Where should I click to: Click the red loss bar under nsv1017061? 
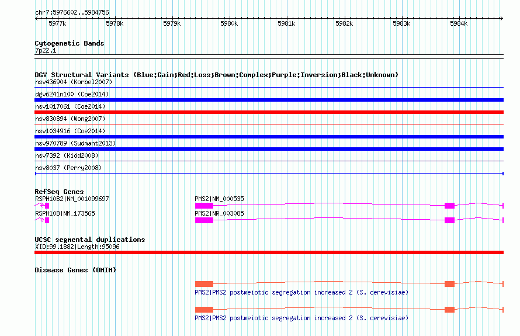tap(269, 112)
